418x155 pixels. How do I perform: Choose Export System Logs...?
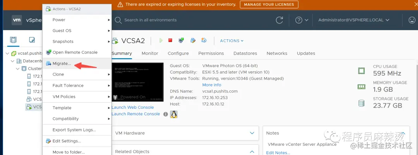tap(77, 130)
